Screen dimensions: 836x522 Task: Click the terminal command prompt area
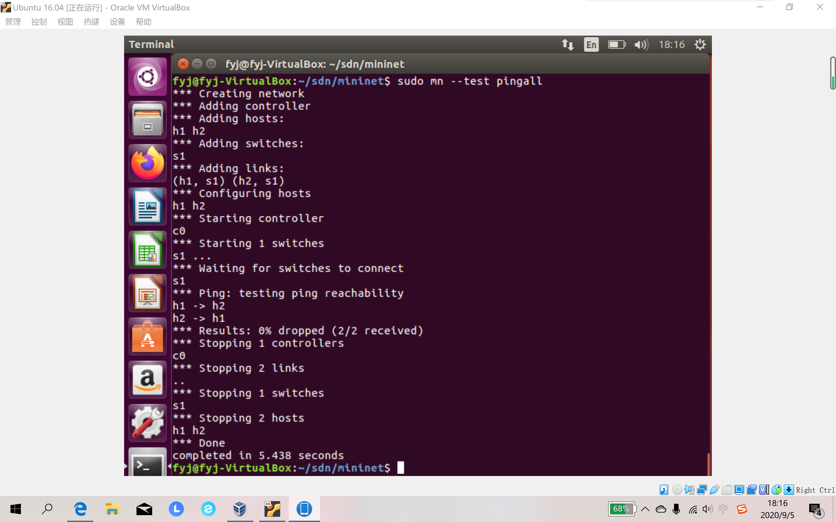(400, 468)
